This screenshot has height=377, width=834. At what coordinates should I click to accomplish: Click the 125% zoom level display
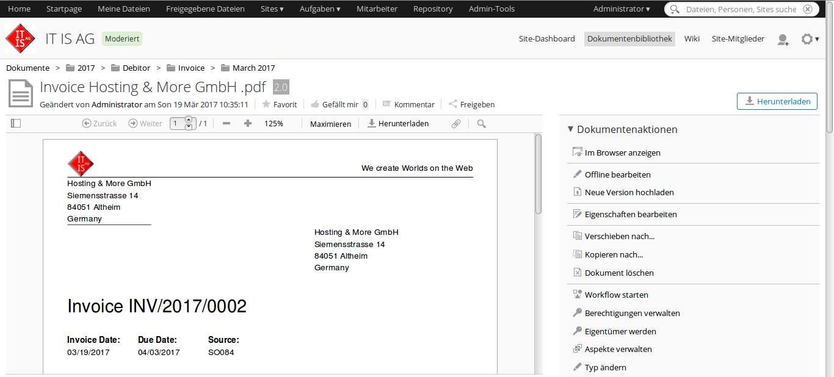click(x=274, y=123)
